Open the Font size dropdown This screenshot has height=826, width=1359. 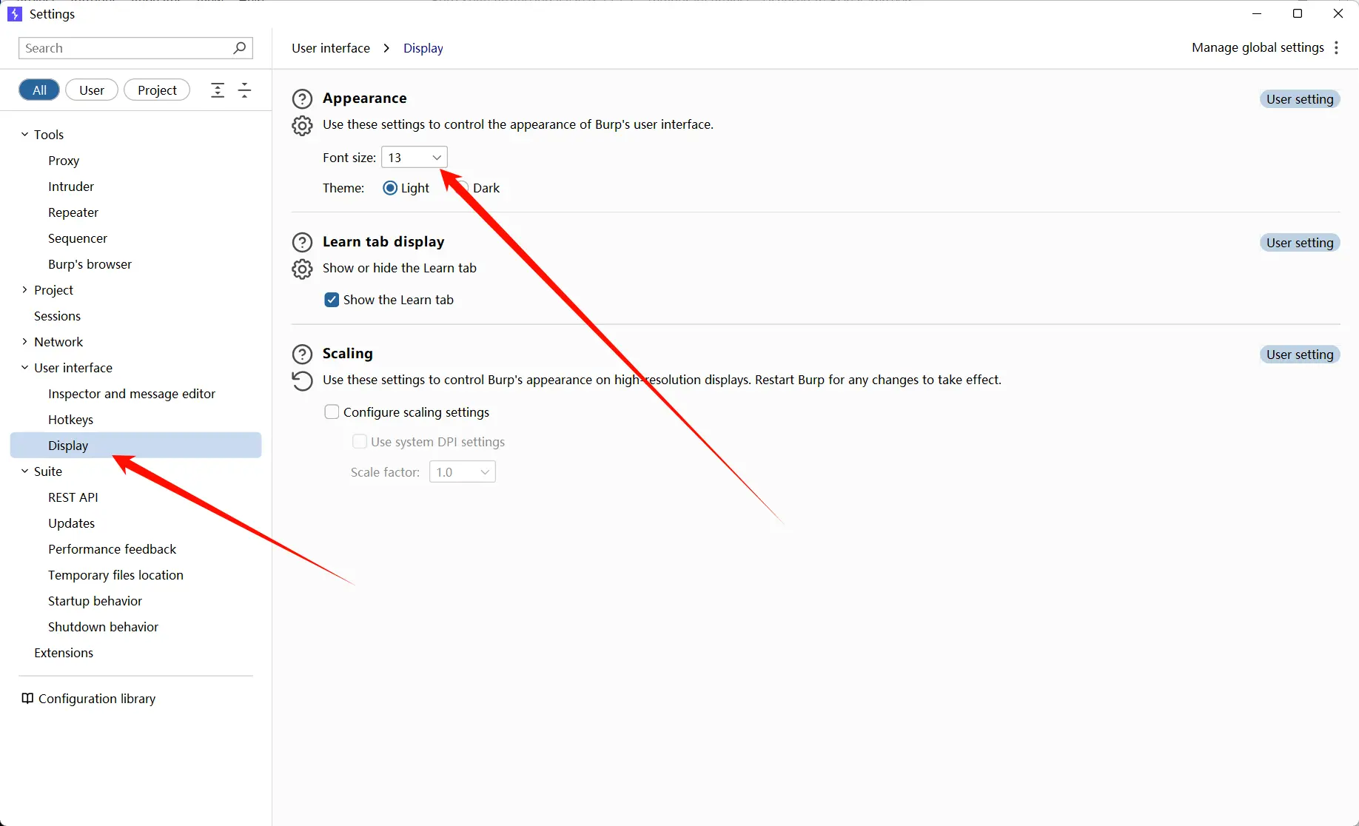(x=414, y=158)
